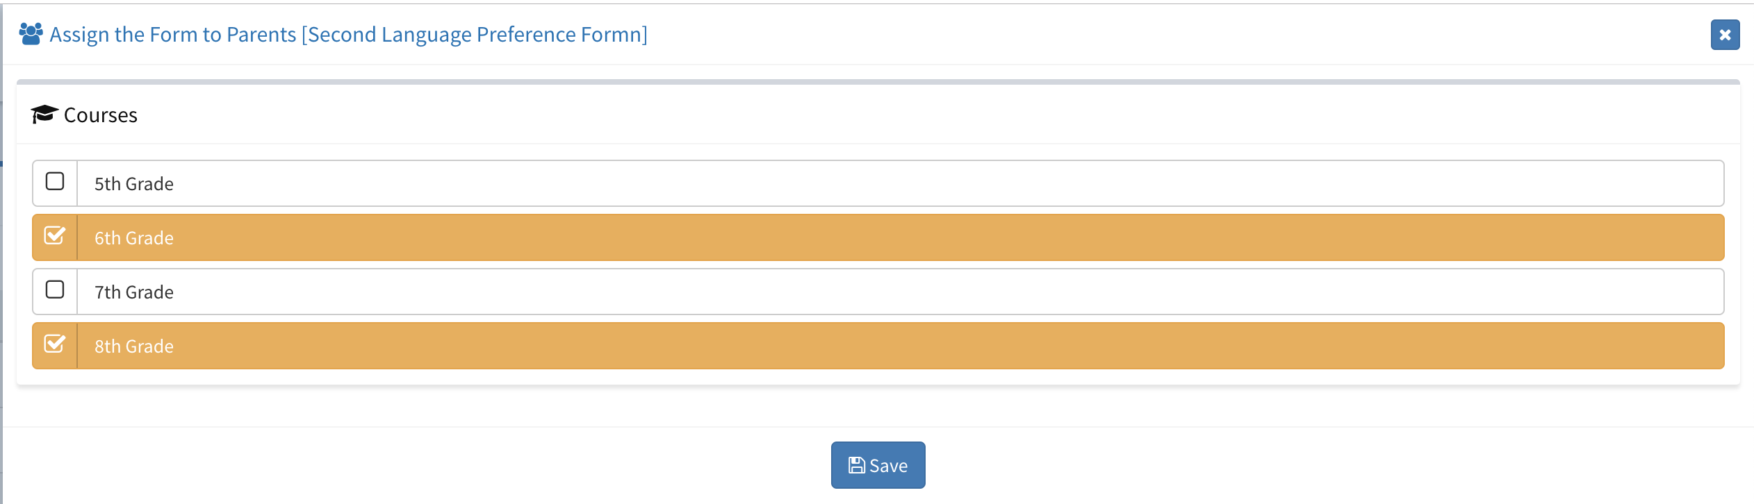Save the form assignment
The height and width of the screenshot is (504, 1754).
point(878,465)
